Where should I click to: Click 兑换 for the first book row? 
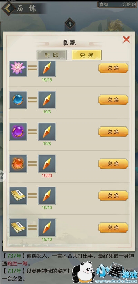coord(113,196)
